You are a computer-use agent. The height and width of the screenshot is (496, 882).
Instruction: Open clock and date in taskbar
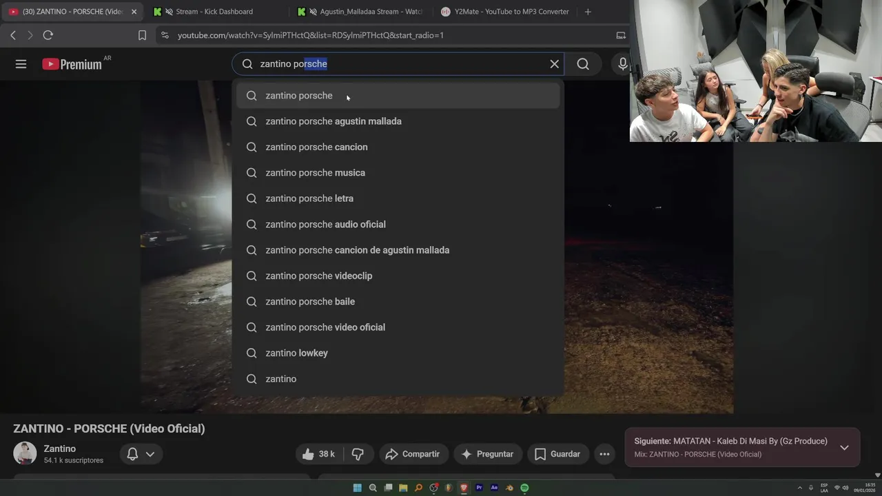(865, 488)
